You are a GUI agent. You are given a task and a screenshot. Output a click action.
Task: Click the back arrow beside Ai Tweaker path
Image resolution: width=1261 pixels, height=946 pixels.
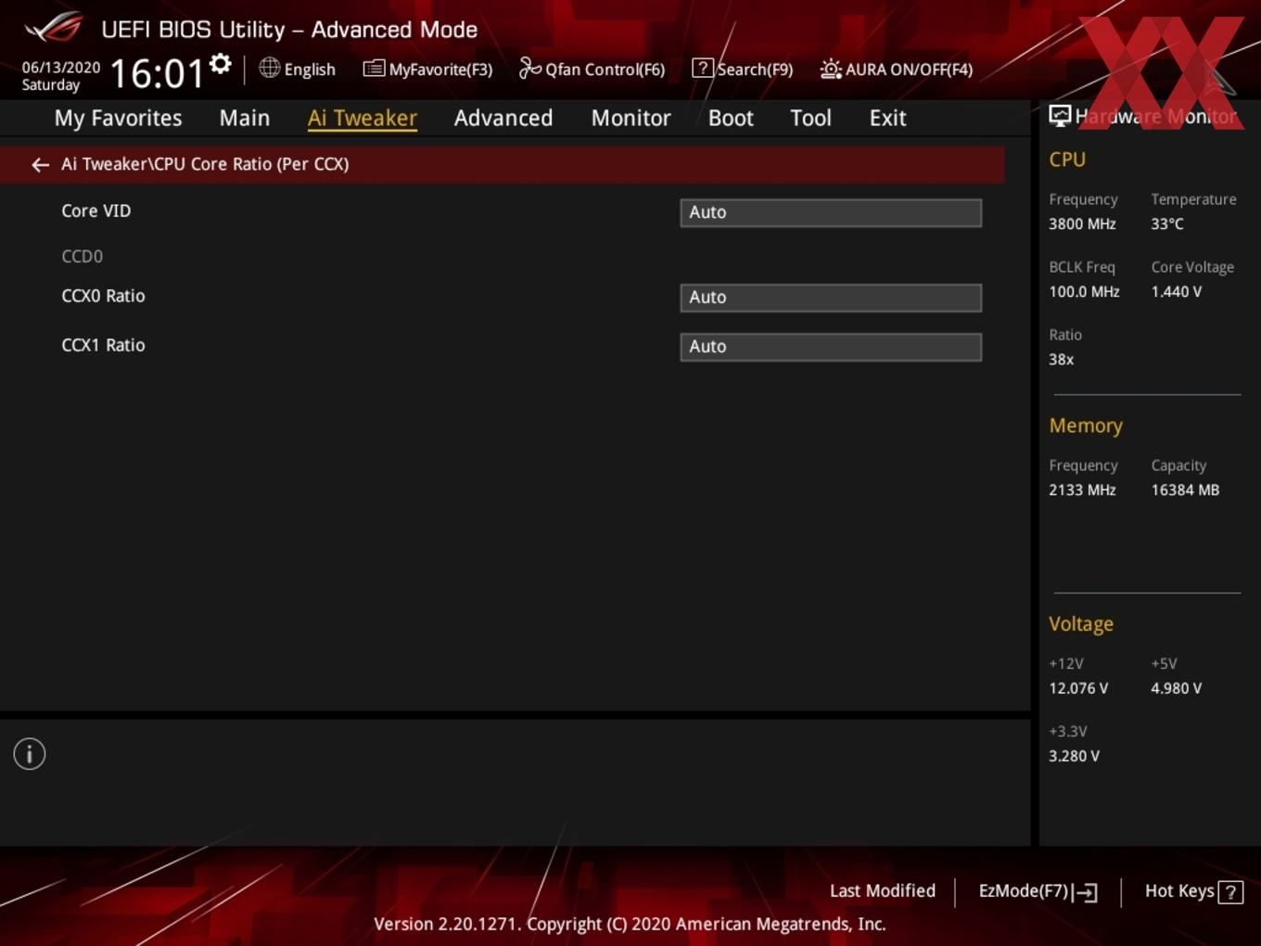coord(40,165)
